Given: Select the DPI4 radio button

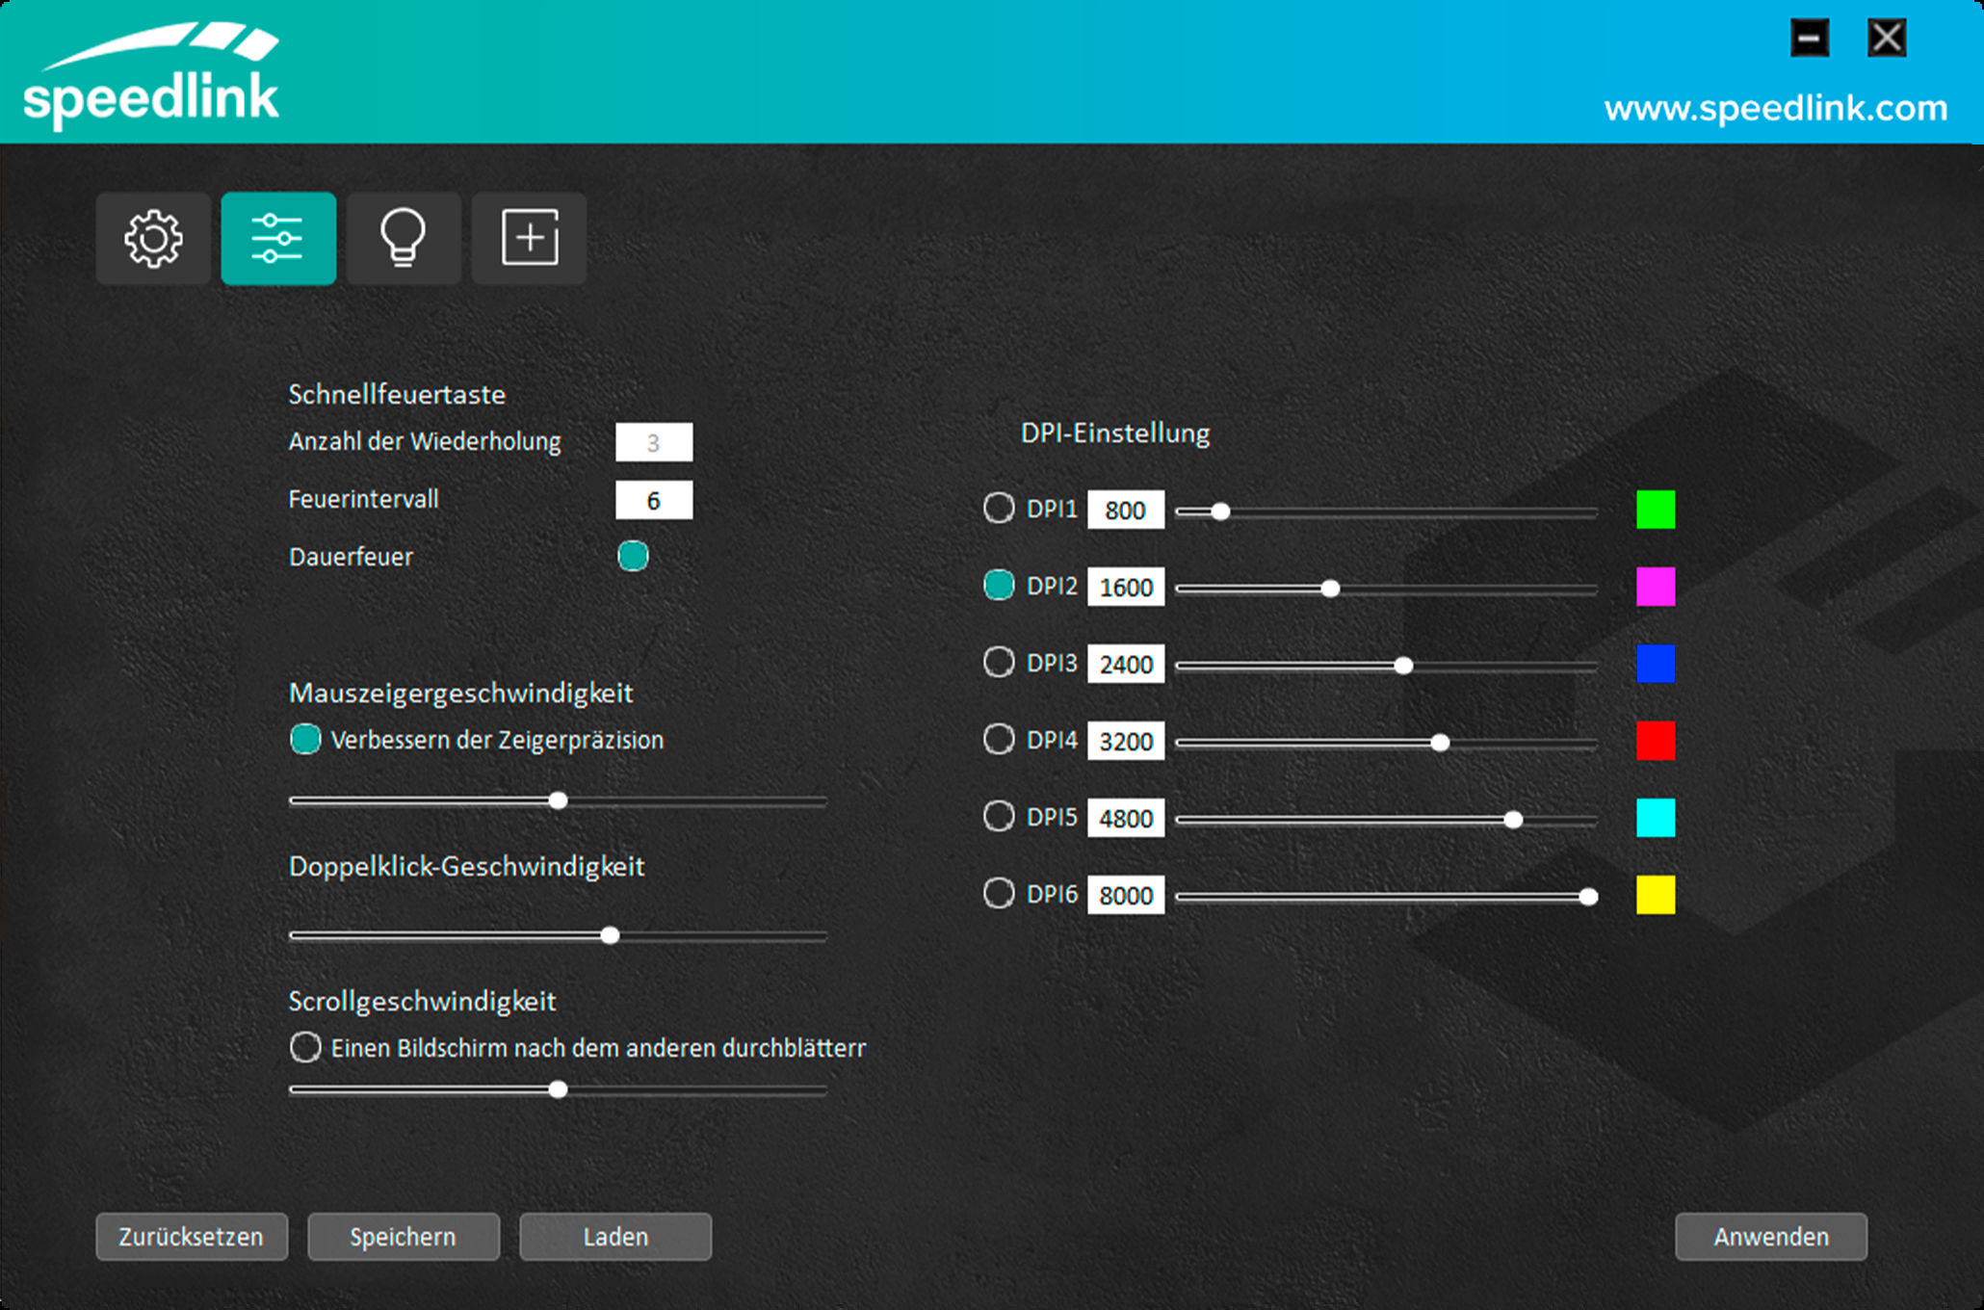Looking at the screenshot, I should (x=999, y=739).
